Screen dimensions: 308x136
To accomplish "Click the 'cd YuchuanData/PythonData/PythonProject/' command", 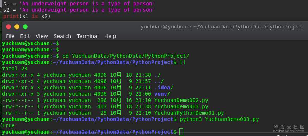I will 125,56.
